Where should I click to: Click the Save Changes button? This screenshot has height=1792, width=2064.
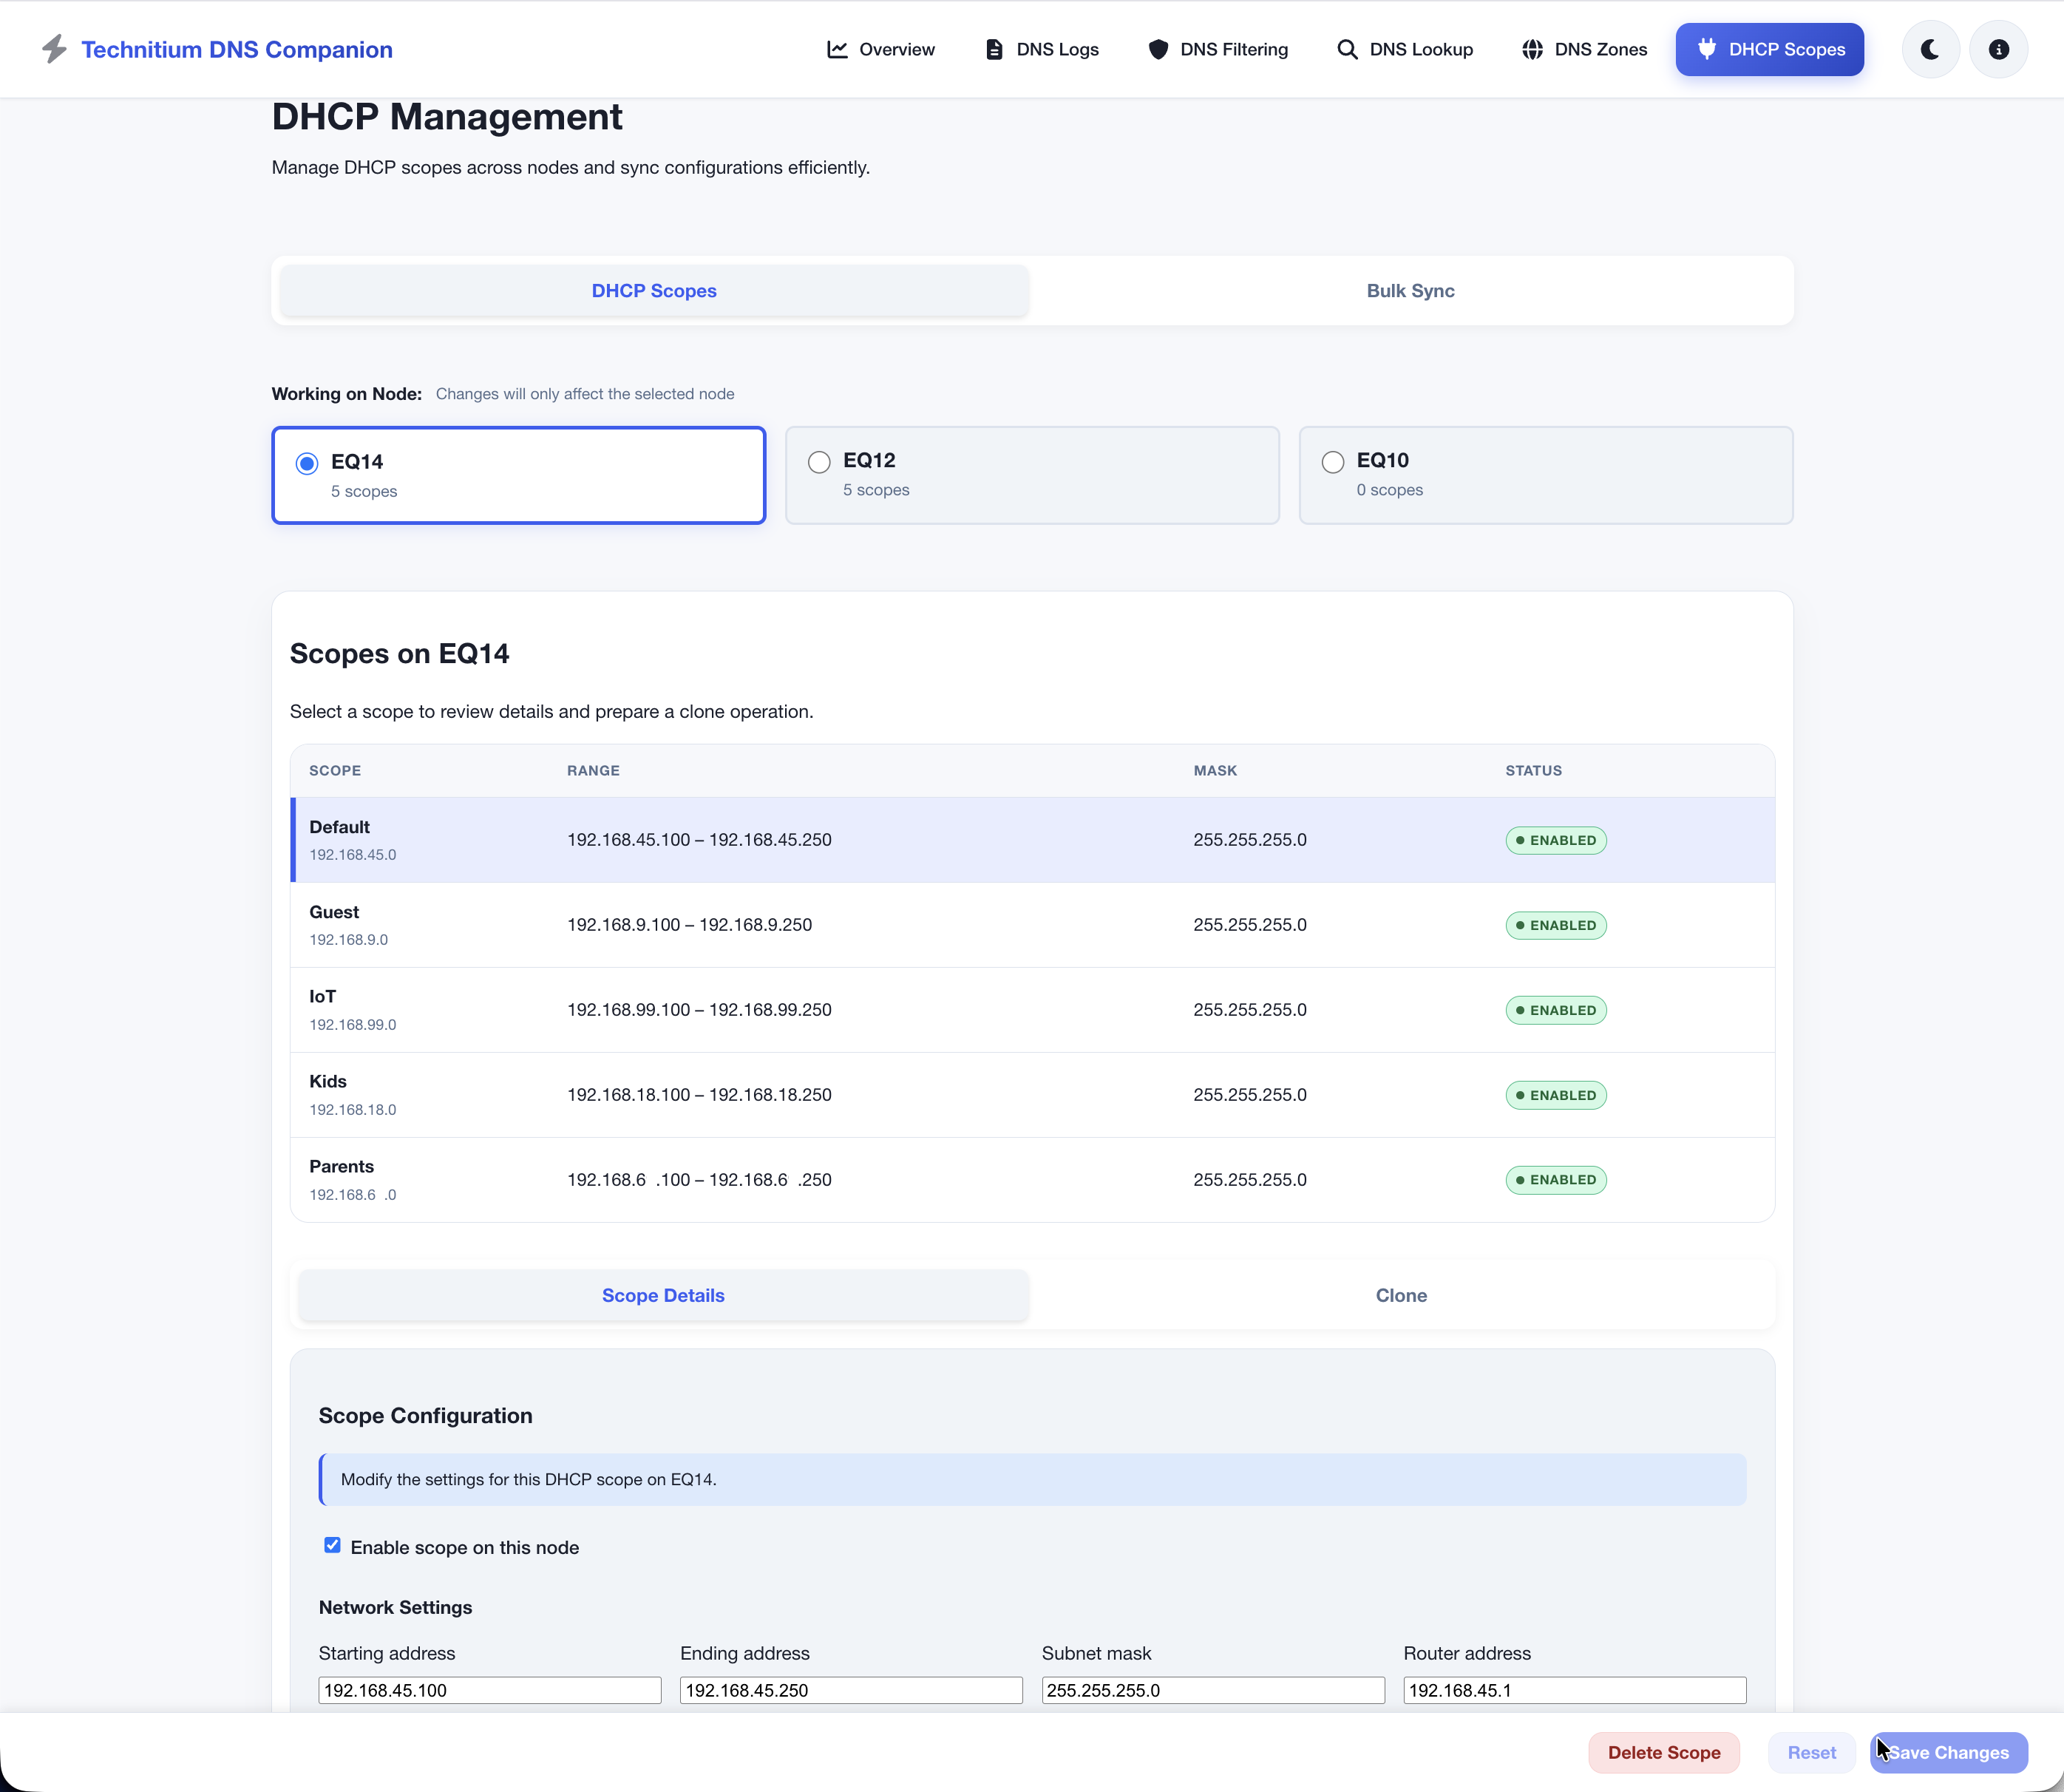tap(1948, 1752)
